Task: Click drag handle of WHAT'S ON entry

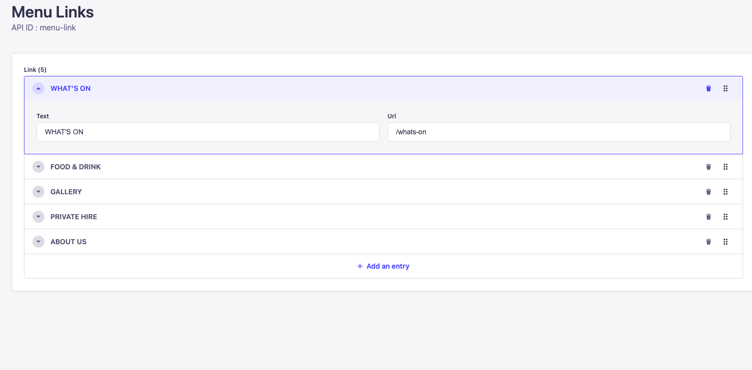Action: (x=726, y=88)
